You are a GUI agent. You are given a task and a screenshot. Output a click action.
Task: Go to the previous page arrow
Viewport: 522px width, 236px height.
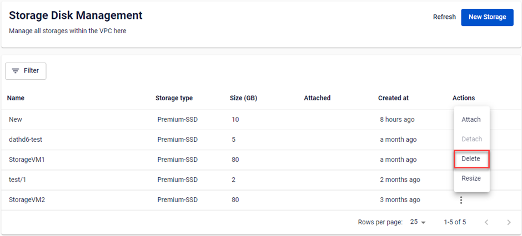pos(486,222)
